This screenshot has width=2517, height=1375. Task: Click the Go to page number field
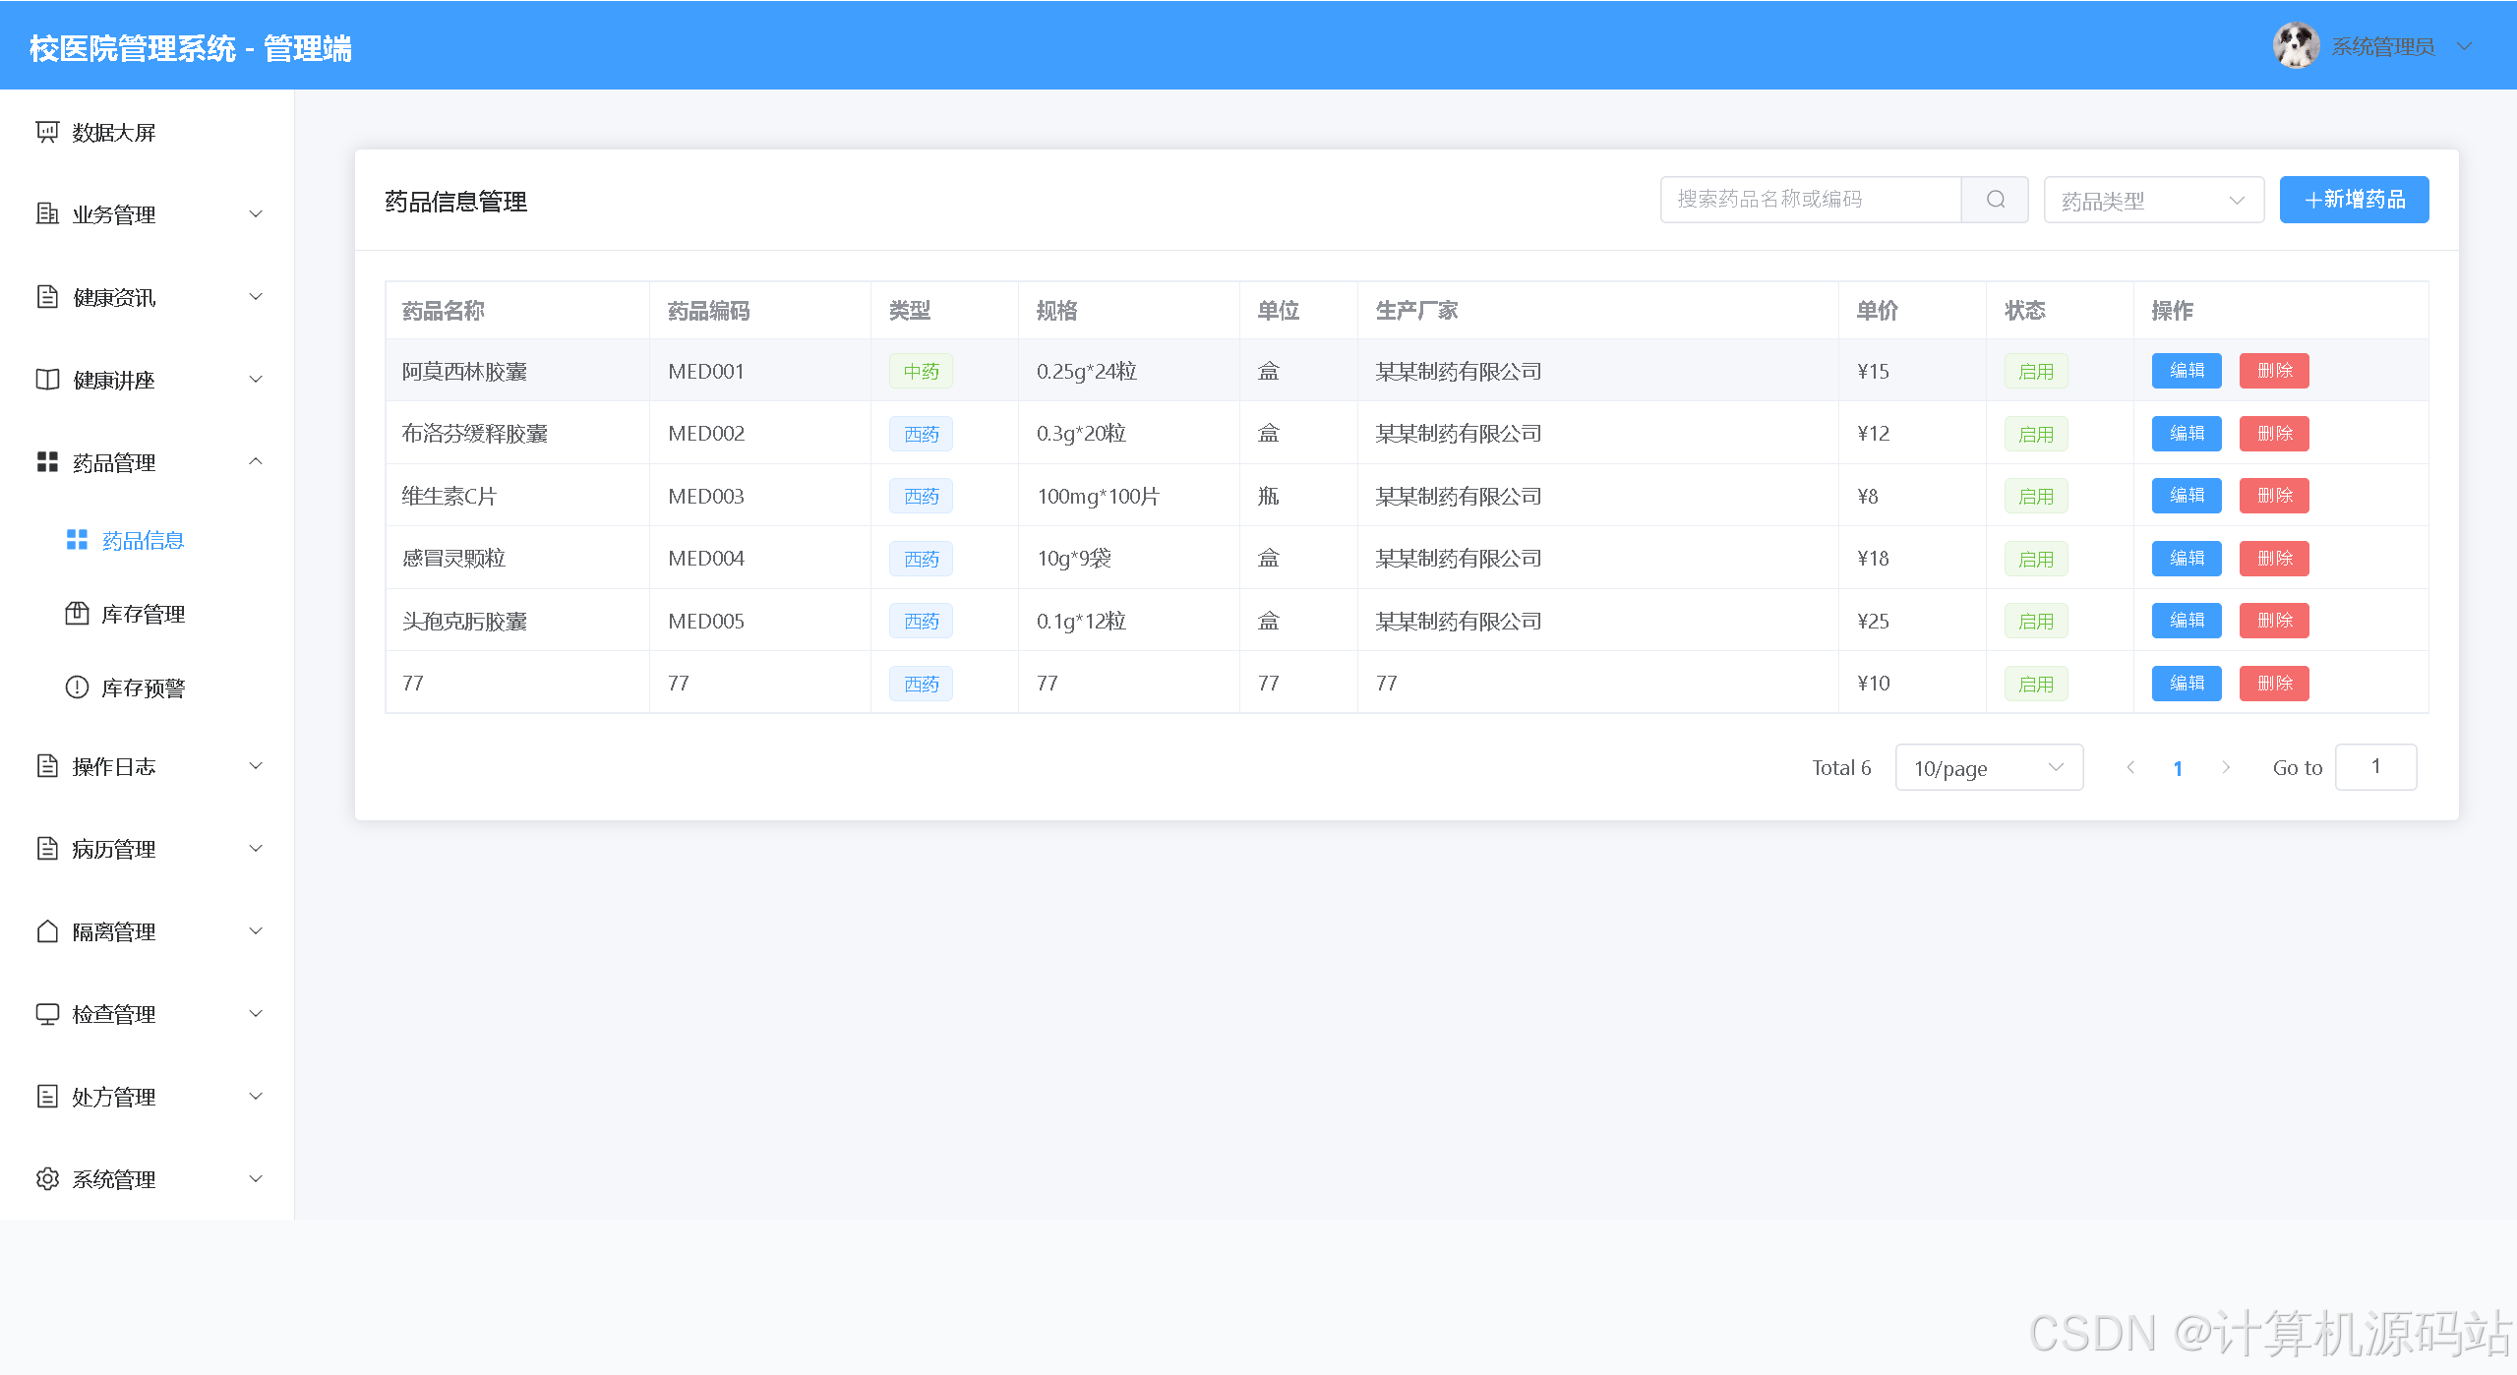[x=2375, y=767]
